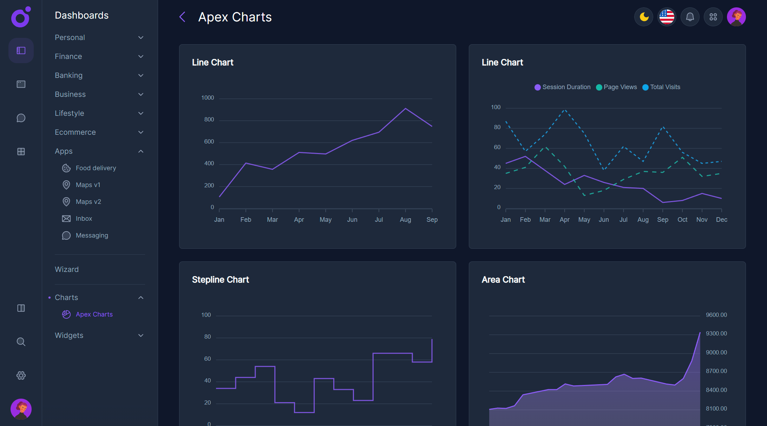Expand the Finance section

[x=99, y=56]
